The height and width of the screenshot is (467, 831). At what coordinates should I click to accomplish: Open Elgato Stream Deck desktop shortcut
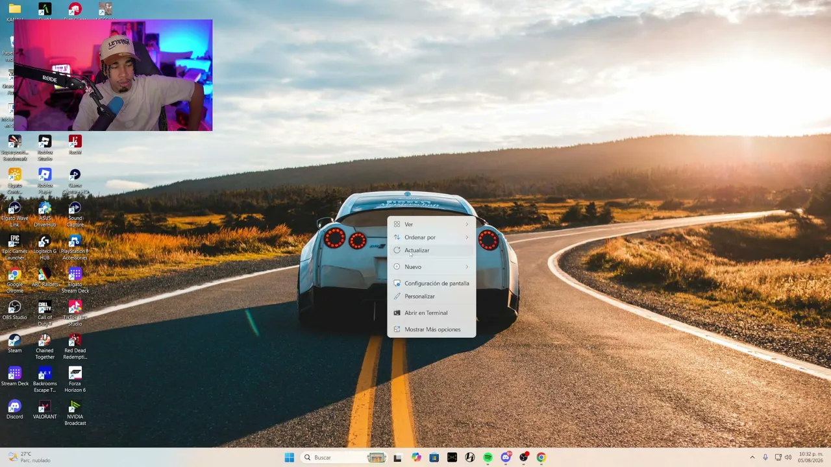75,281
